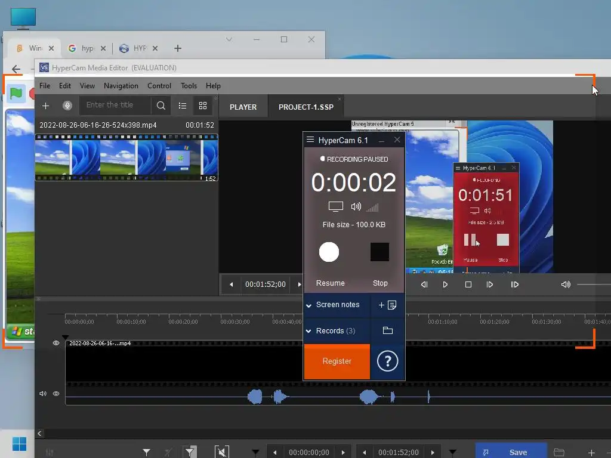Screen dimensions: 611x458
Task: Decrease the bottom end timecode 00:01:52;00
Action: pos(365,453)
